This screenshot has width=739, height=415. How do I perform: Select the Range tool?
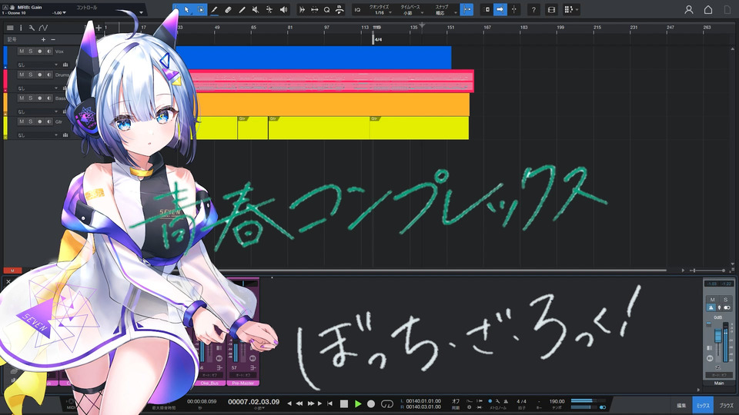pos(200,9)
